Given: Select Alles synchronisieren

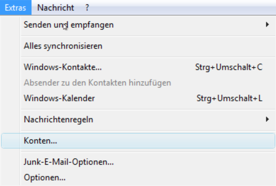Looking at the screenshot, I should pyautogui.click(x=63, y=46).
